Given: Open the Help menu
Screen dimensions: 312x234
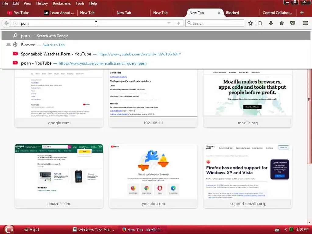Looking at the screenshot, I should click(93, 3).
